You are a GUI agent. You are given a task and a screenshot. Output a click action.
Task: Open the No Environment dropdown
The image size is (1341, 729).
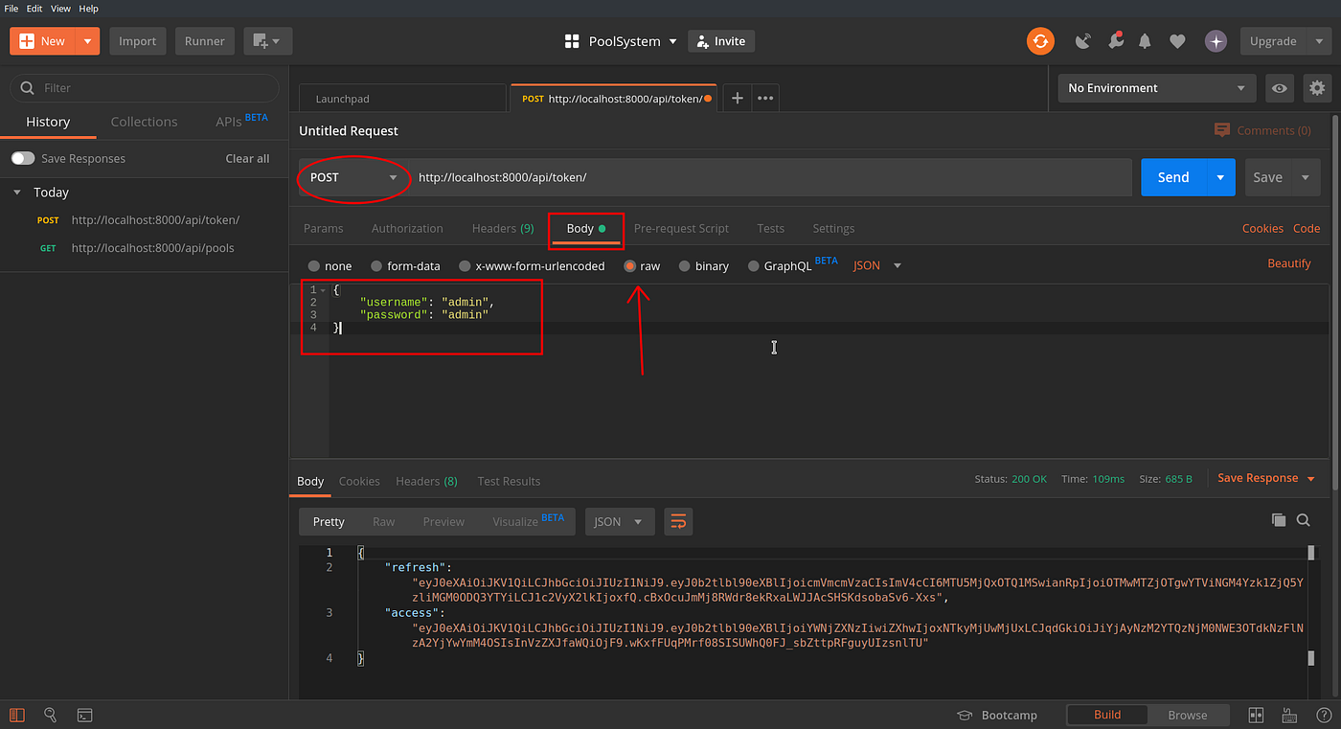1156,87
